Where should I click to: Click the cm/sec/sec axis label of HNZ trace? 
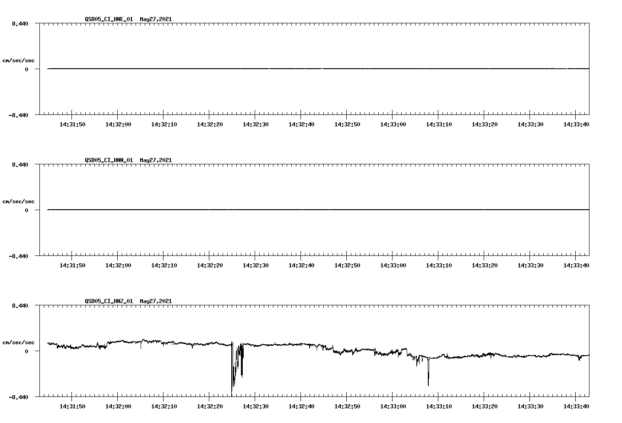[19, 342]
